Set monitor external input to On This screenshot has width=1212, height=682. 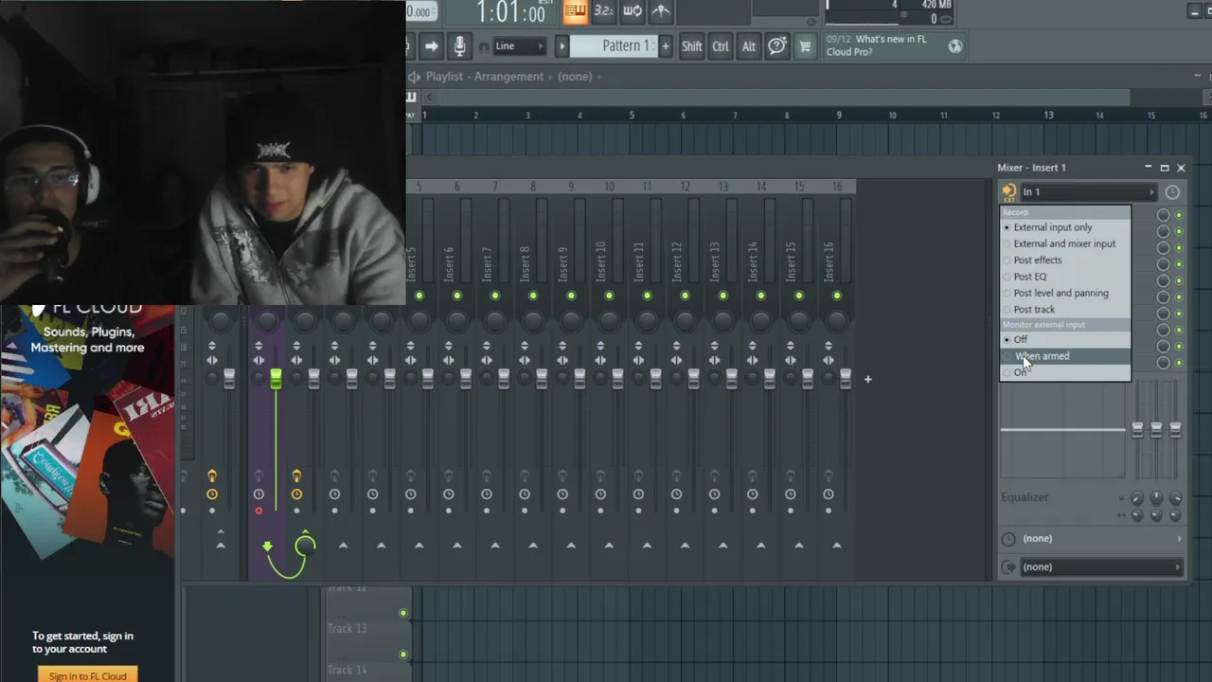(x=1064, y=372)
